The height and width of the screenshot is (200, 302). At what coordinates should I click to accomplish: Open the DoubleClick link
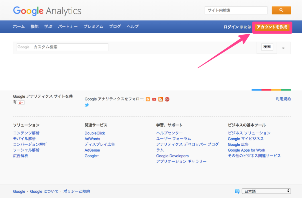click(x=95, y=133)
